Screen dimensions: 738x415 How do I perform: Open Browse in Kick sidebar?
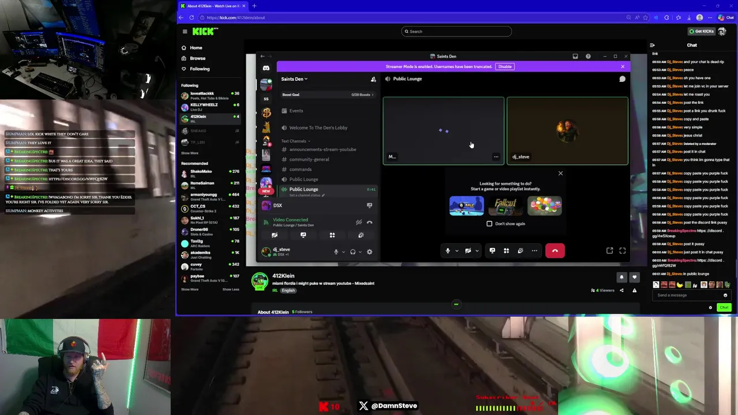click(x=197, y=58)
